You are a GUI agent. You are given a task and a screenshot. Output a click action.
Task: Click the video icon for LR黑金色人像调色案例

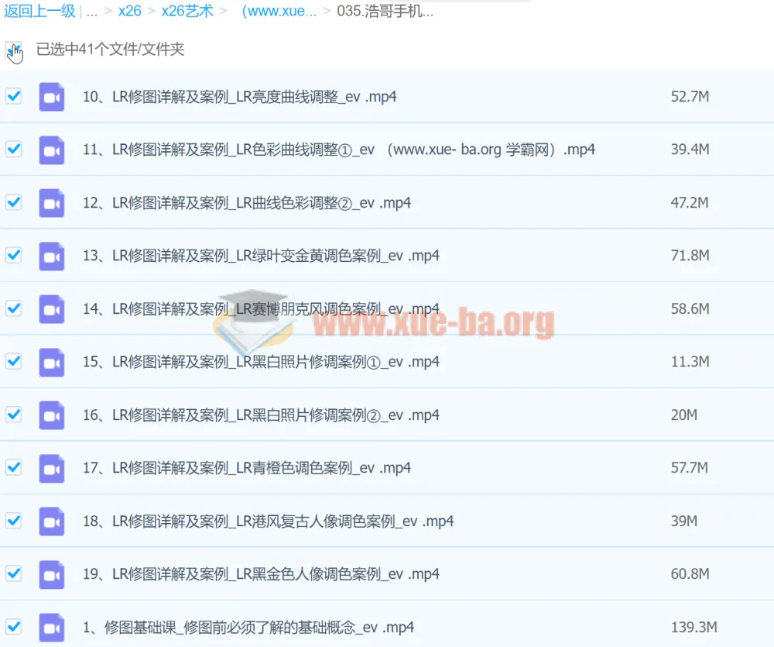51,573
